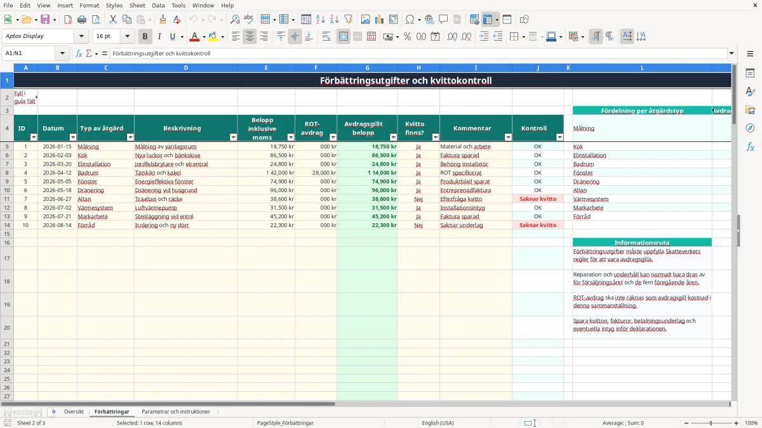
Task: Sort ascending using the A-Z icon
Action: (321, 20)
